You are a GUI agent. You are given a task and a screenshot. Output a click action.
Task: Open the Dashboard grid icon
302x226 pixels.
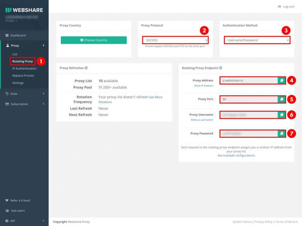tap(7, 35)
